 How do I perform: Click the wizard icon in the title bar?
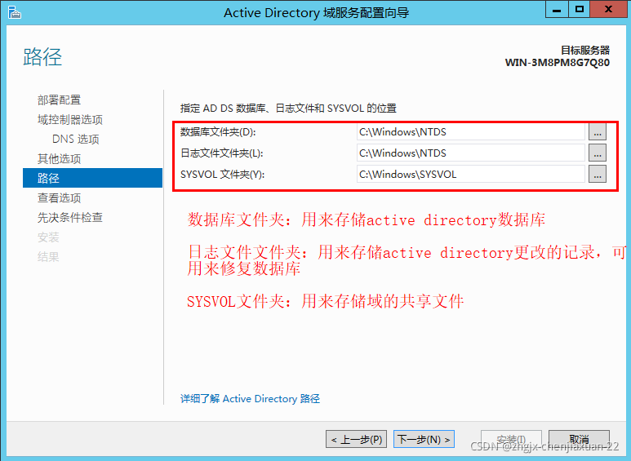tap(14, 12)
